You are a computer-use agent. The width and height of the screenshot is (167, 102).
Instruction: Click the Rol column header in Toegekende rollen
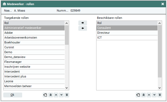pyautogui.click(x=34, y=23)
